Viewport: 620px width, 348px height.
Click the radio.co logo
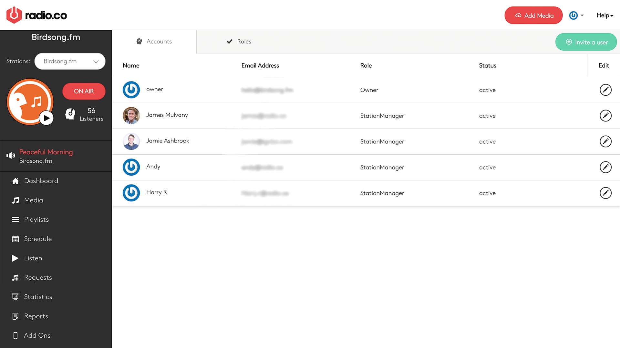[36, 15]
